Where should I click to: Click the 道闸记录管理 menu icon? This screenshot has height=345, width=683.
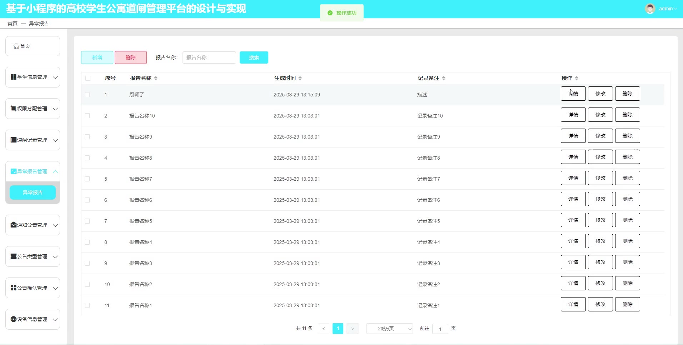pyautogui.click(x=14, y=140)
